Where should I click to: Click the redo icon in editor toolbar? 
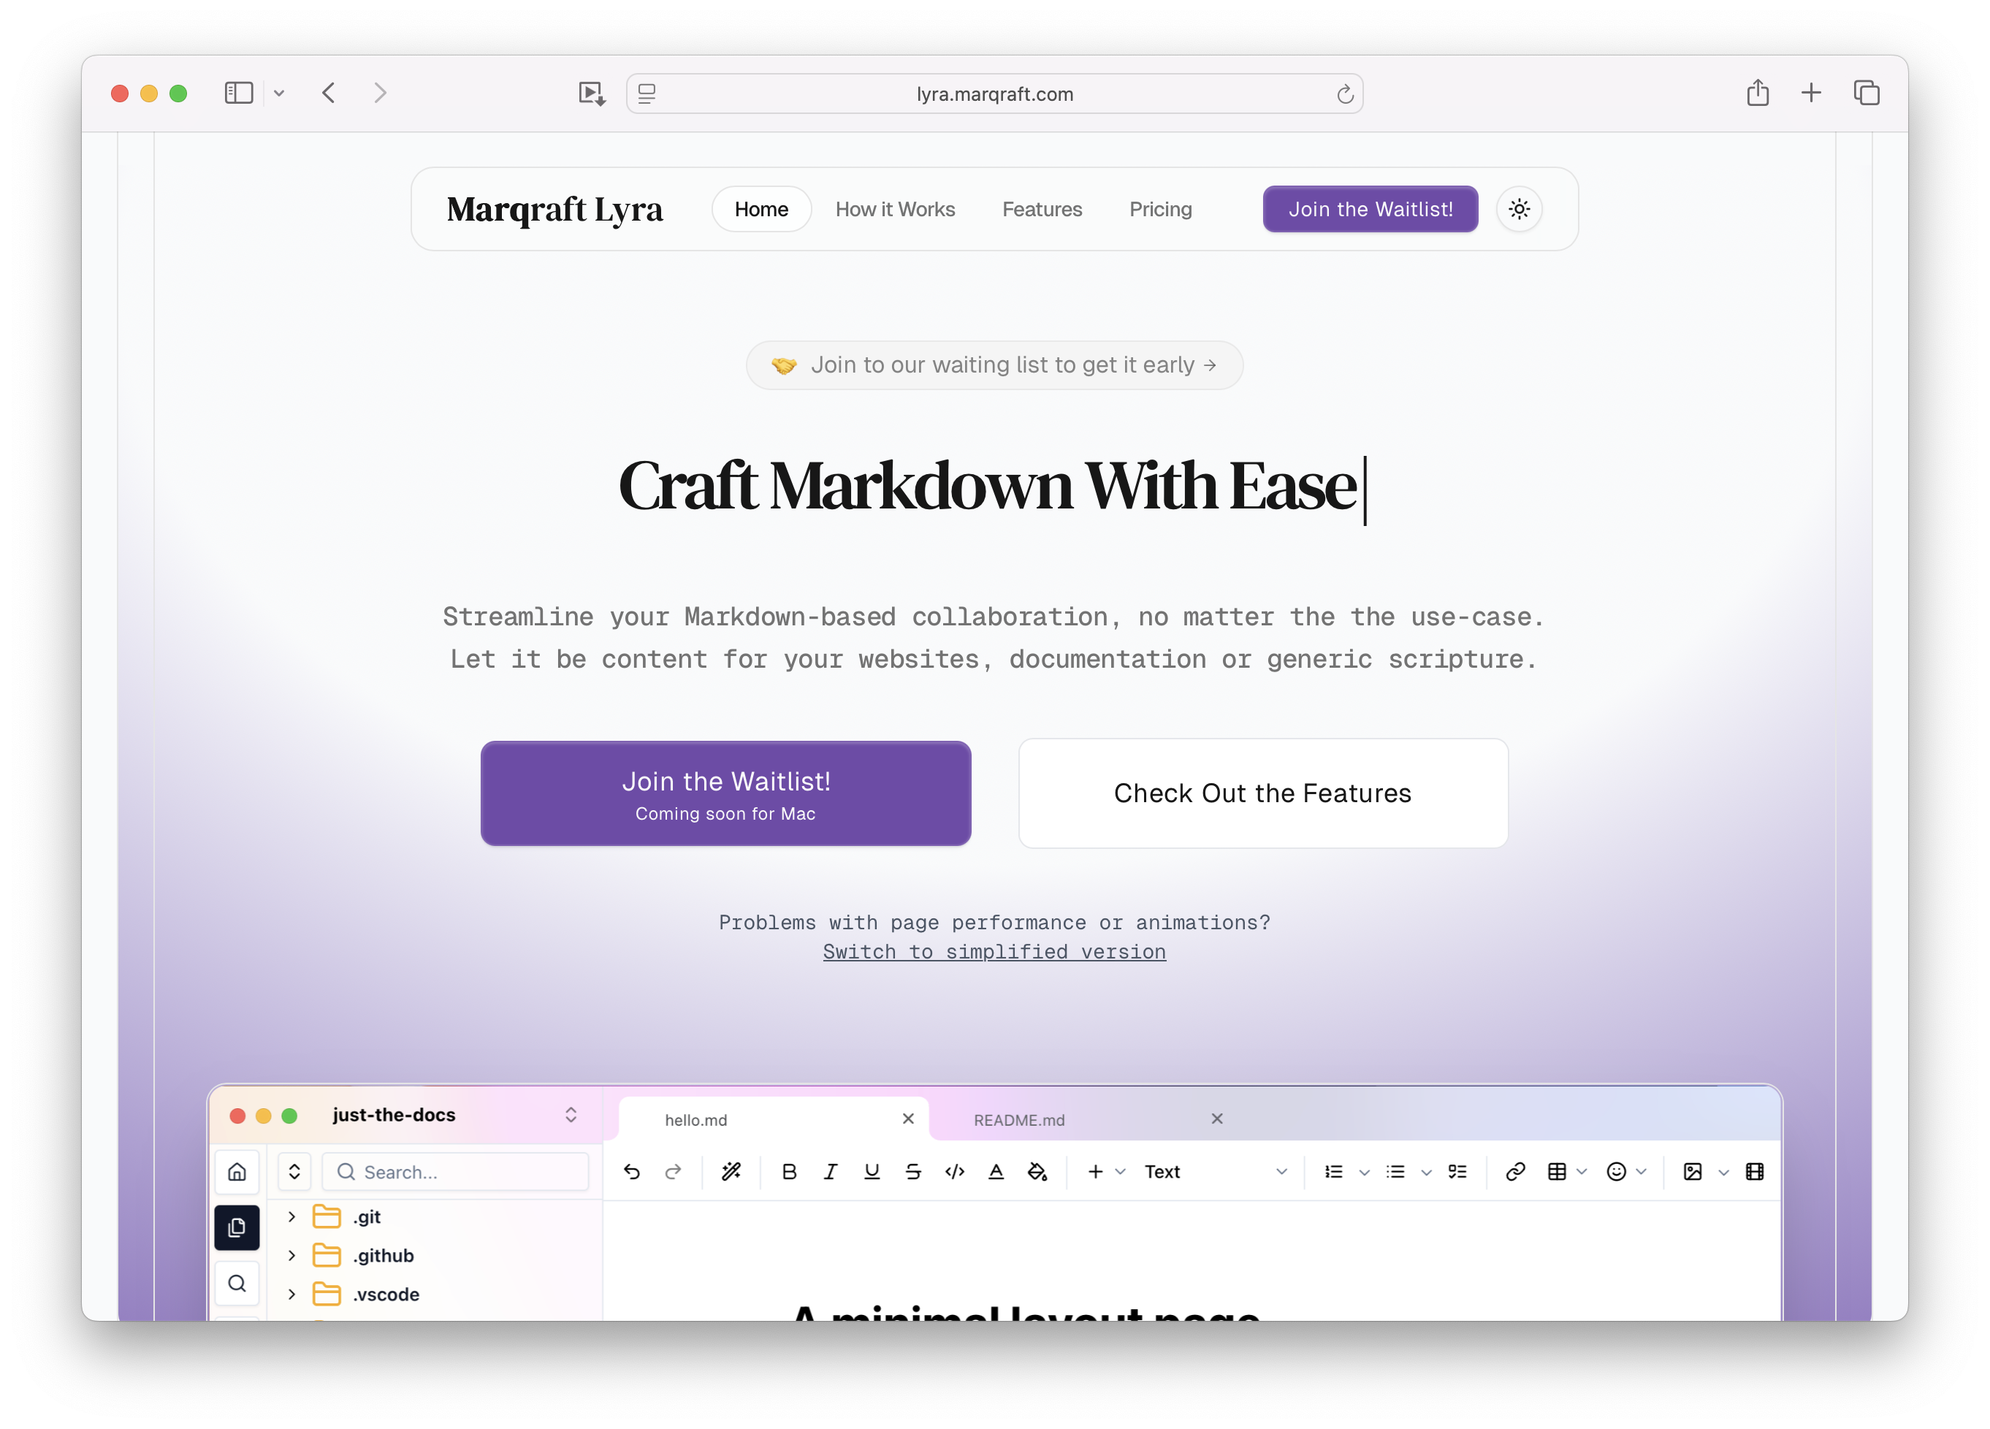673,1172
